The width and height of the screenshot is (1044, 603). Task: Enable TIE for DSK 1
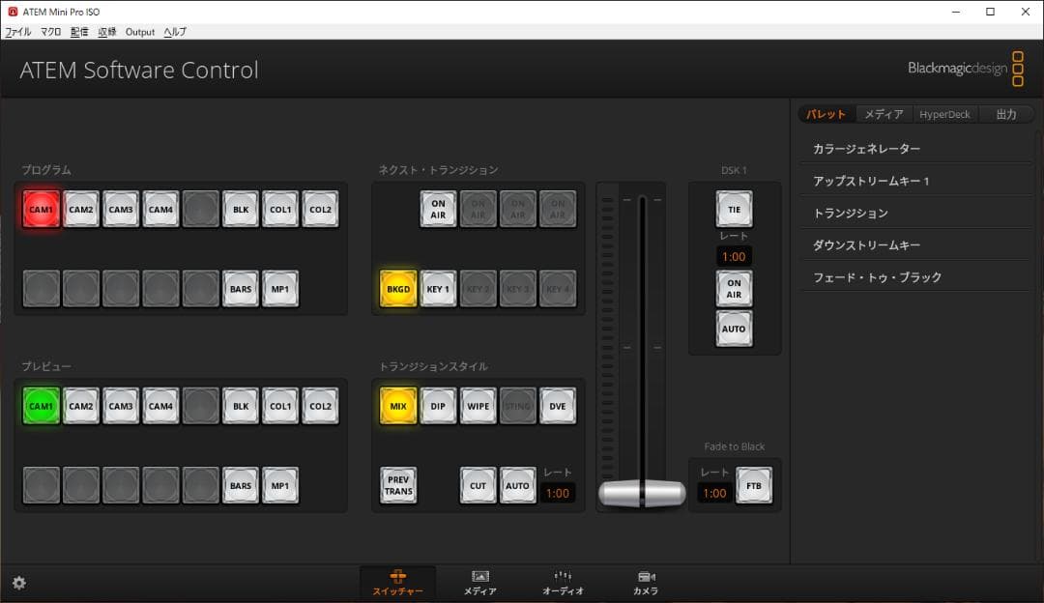[735, 209]
